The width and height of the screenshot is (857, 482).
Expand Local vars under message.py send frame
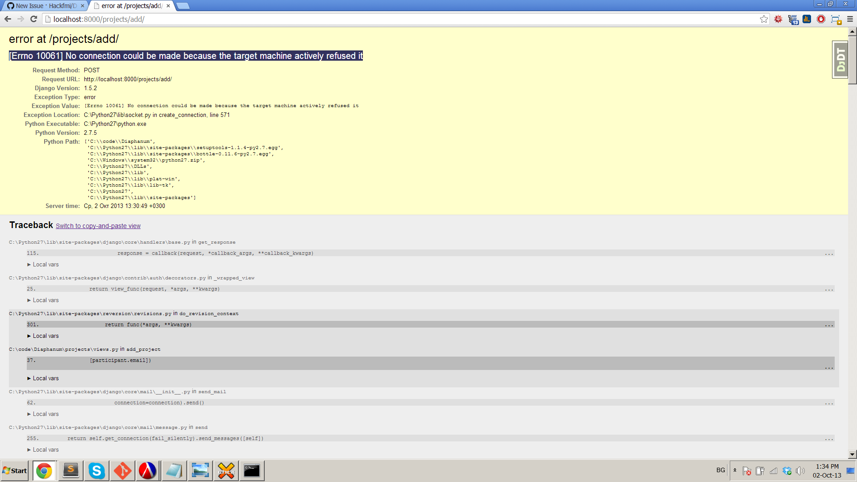[x=43, y=450]
